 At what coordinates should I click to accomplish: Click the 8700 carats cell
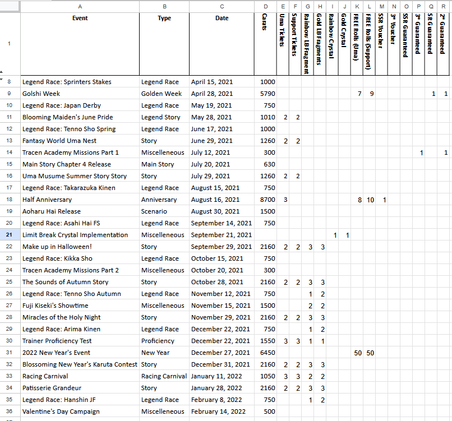tap(265, 200)
